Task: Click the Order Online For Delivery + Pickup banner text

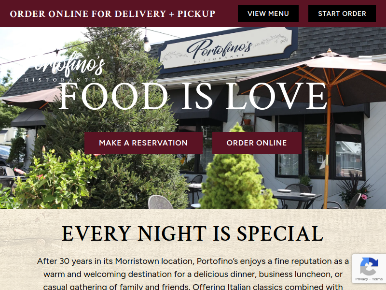Action: click(x=112, y=14)
